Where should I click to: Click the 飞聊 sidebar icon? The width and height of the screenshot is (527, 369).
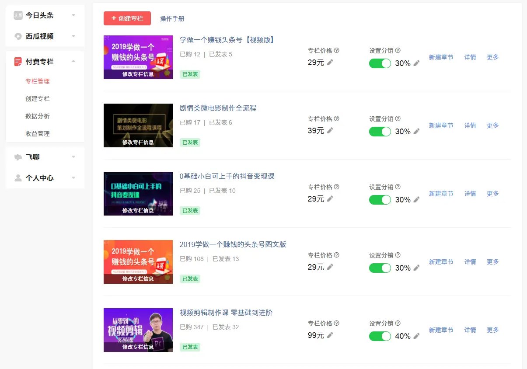(x=18, y=157)
